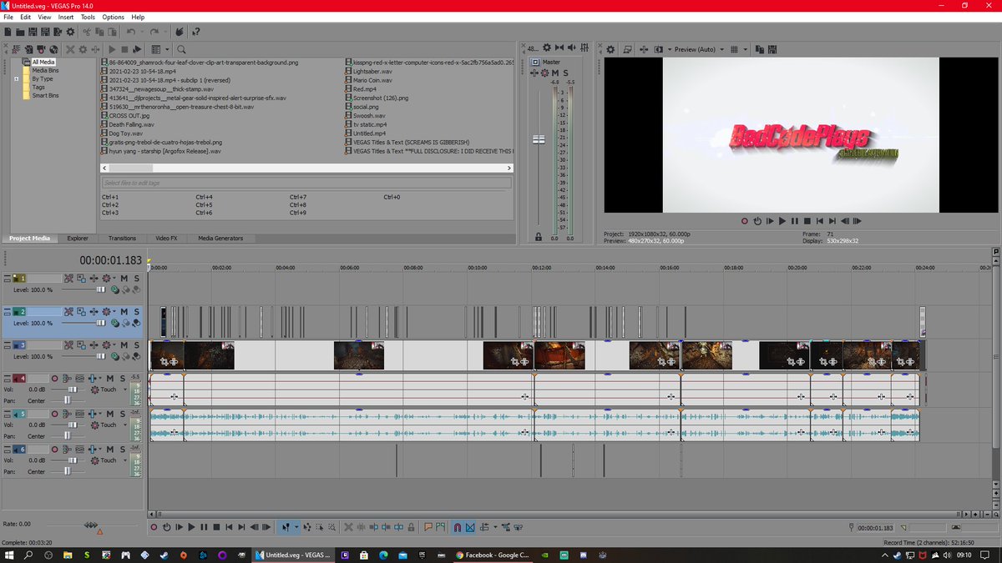The width and height of the screenshot is (1002, 563).
Task: Enable snapping magnet icon in timeline toolbar
Action: [x=457, y=527]
